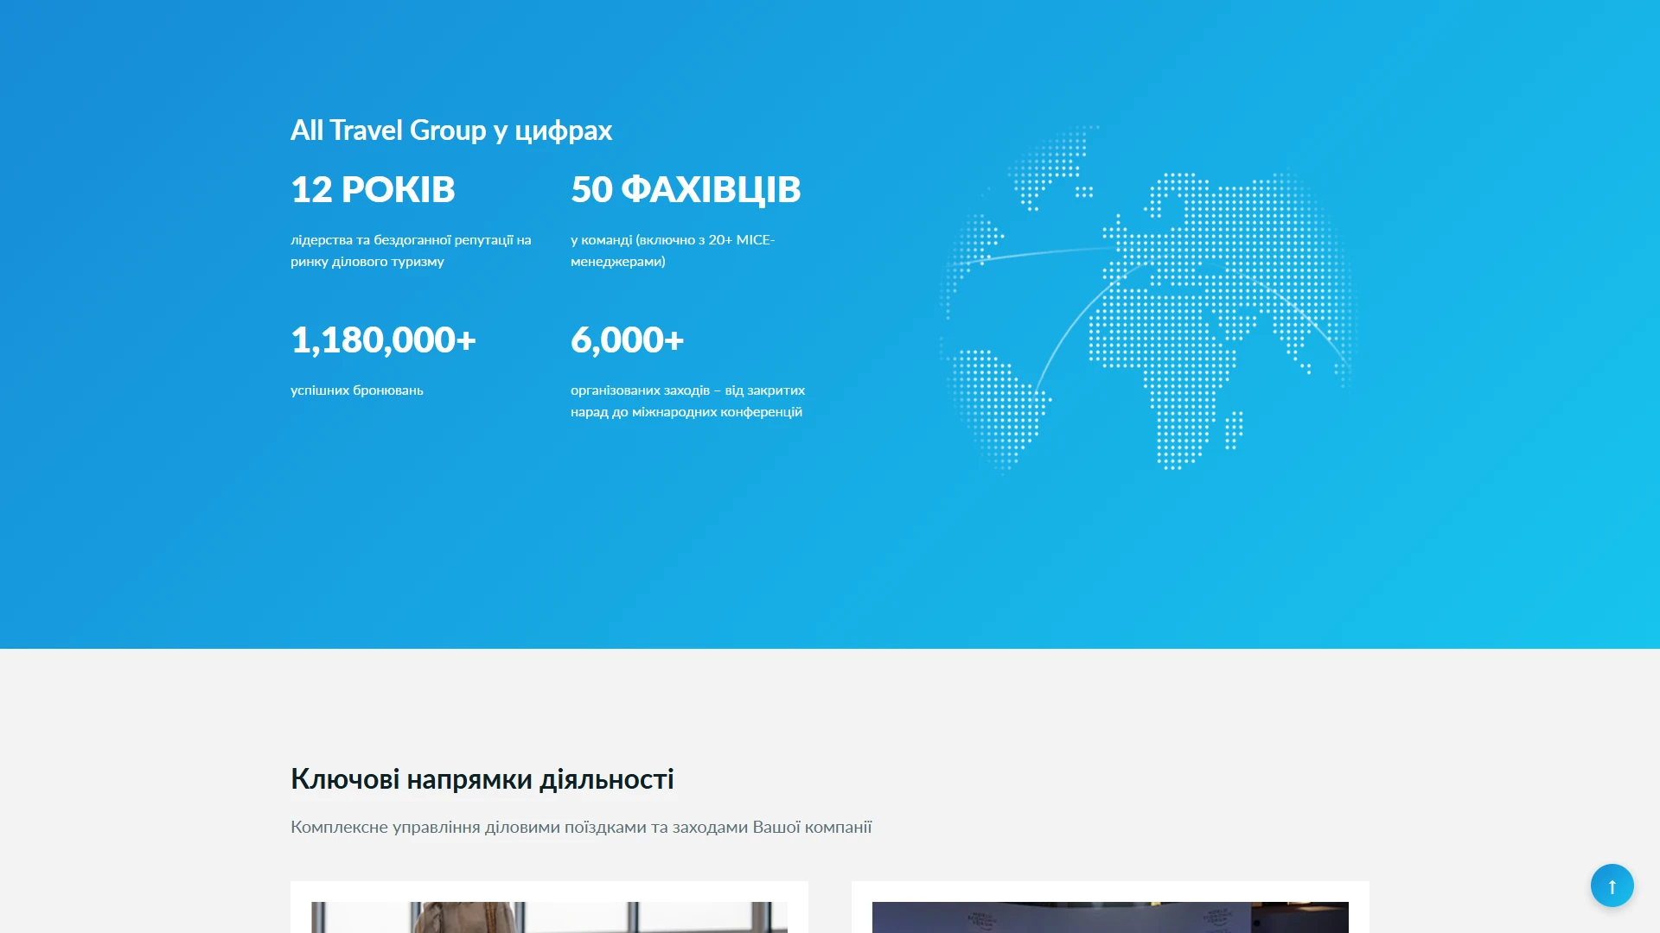Click text 'успішних бронювань'
Image resolution: width=1660 pixels, height=933 pixels.
(x=357, y=390)
